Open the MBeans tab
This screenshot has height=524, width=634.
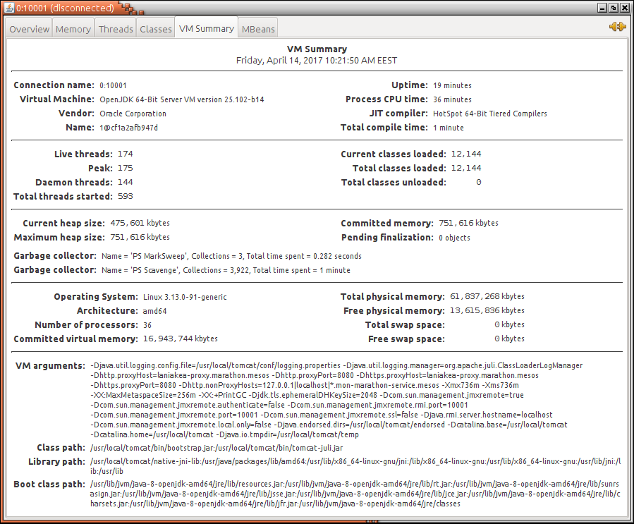258,29
